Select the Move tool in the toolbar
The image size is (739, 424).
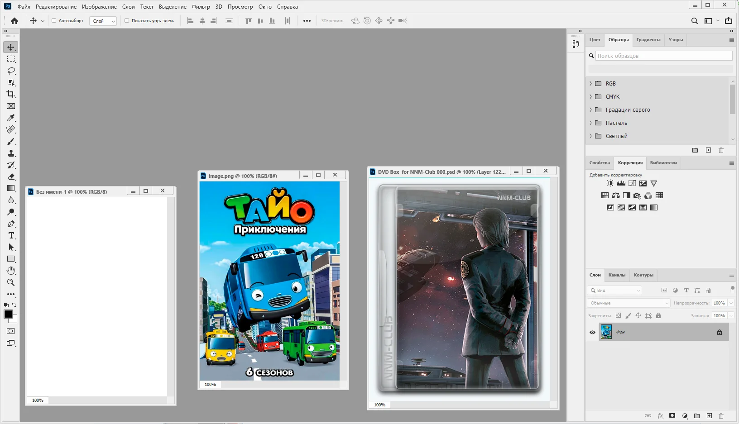pyautogui.click(x=11, y=47)
